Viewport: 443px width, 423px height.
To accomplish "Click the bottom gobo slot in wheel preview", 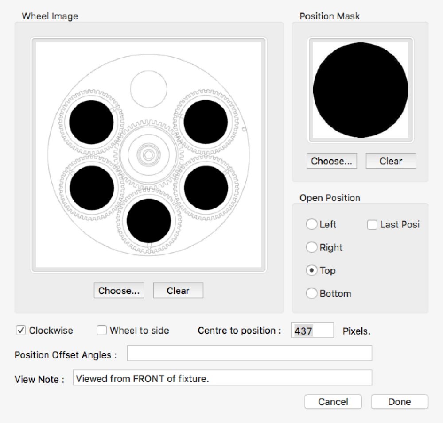I will pyautogui.click(x=148, y=221).
